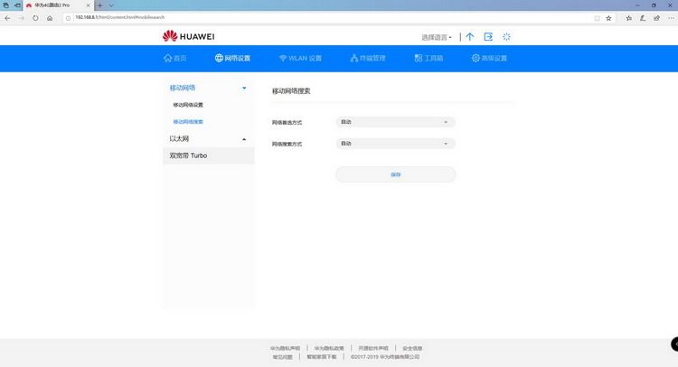Open the 高级设置 gear tab
Screen dimensions: 678x367
pyautogui.click(x=489, y=58)
